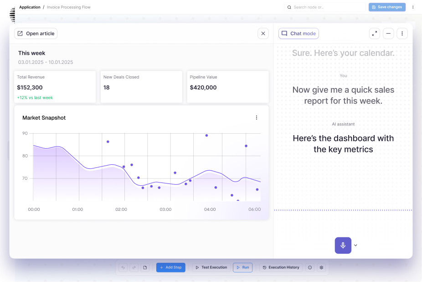The image size is (422, 282).
Task: Close the article panel with X
Action: coord(263,33)
